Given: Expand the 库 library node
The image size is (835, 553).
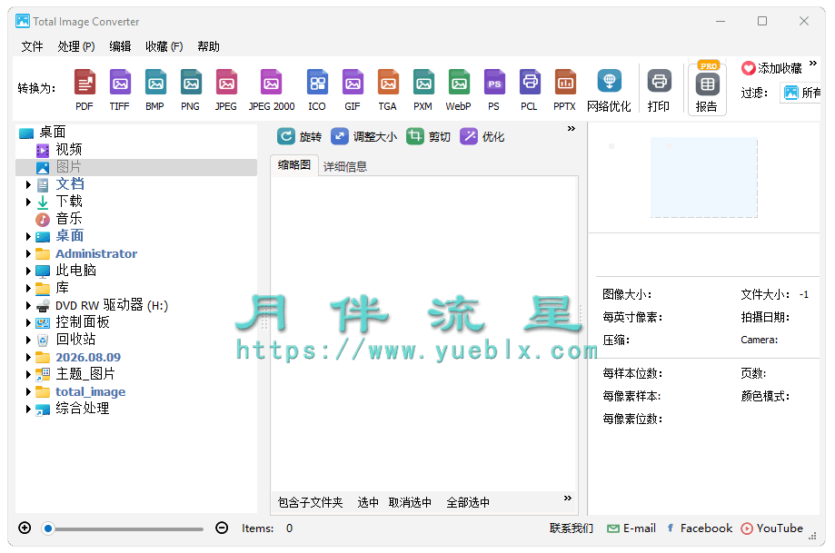Looking at the screenshot, I should (x=29, y=289).
